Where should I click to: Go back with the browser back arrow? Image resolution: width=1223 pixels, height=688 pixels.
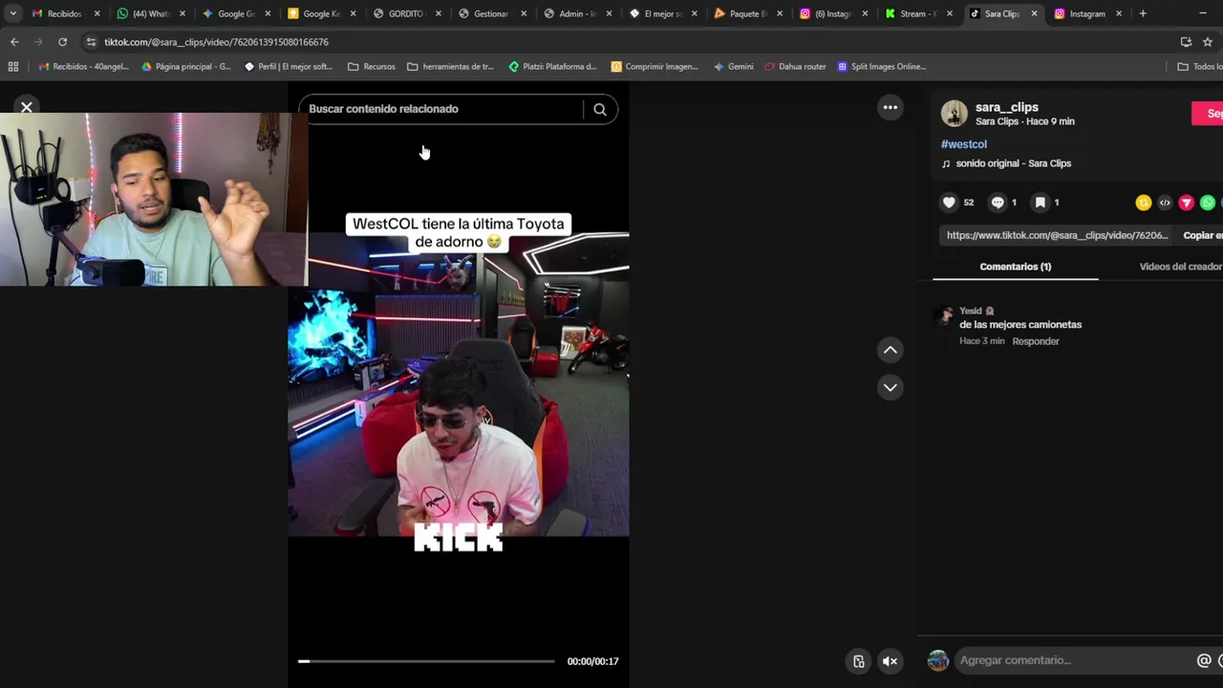14,42
